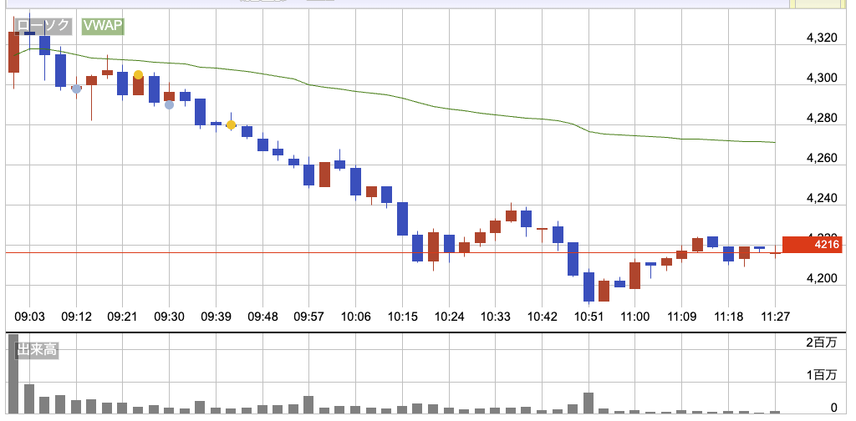Screen dimensions: 856x421
Task: Click the 11:00 time axis label
Action: pyautogui.click(x=635, y=317)
